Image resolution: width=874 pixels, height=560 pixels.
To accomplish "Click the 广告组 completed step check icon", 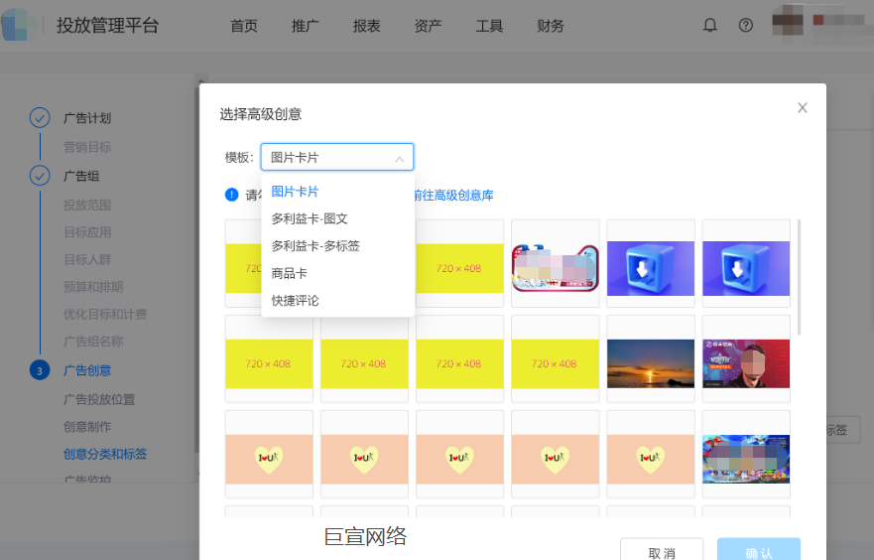I will (x=40, y=176).
